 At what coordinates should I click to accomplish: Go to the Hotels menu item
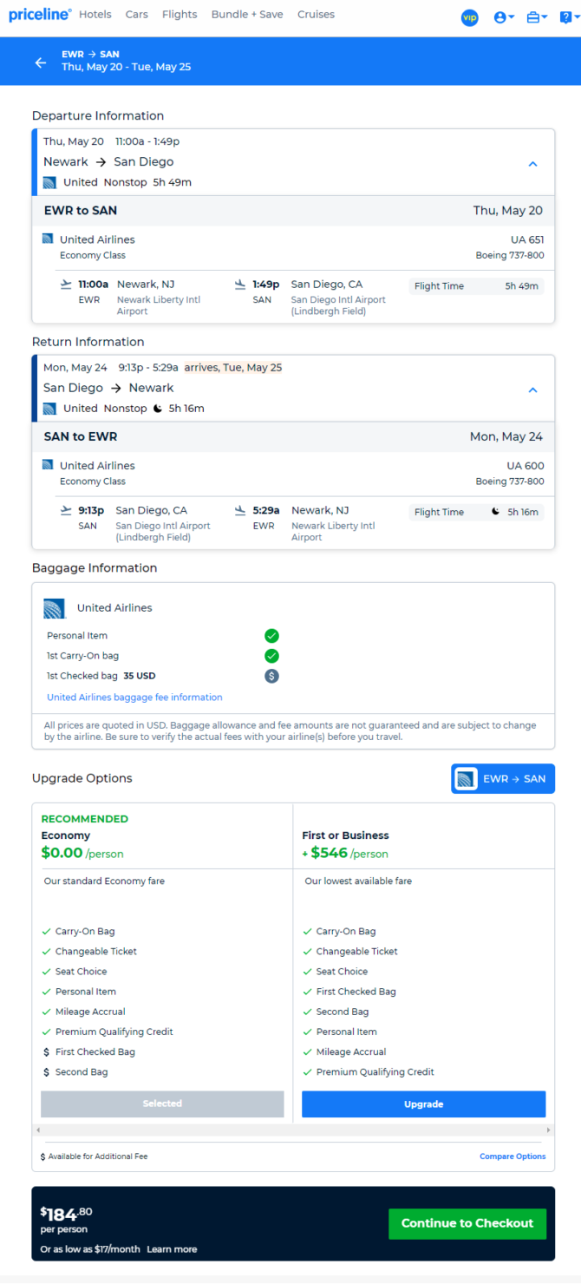(x=95, y=15)
